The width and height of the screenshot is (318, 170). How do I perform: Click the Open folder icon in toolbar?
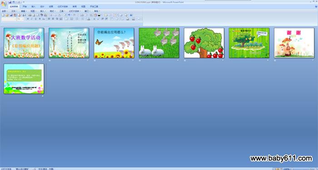(x=7, y=15)
